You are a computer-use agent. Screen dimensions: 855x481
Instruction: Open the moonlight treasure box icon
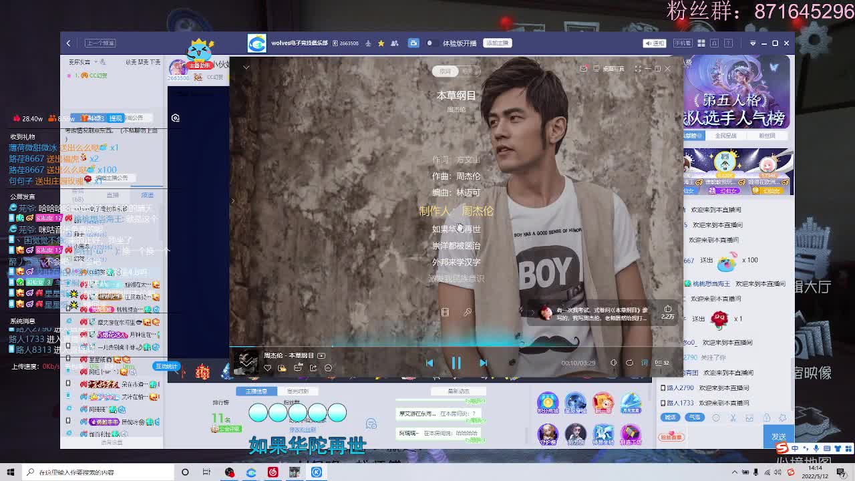631,403
